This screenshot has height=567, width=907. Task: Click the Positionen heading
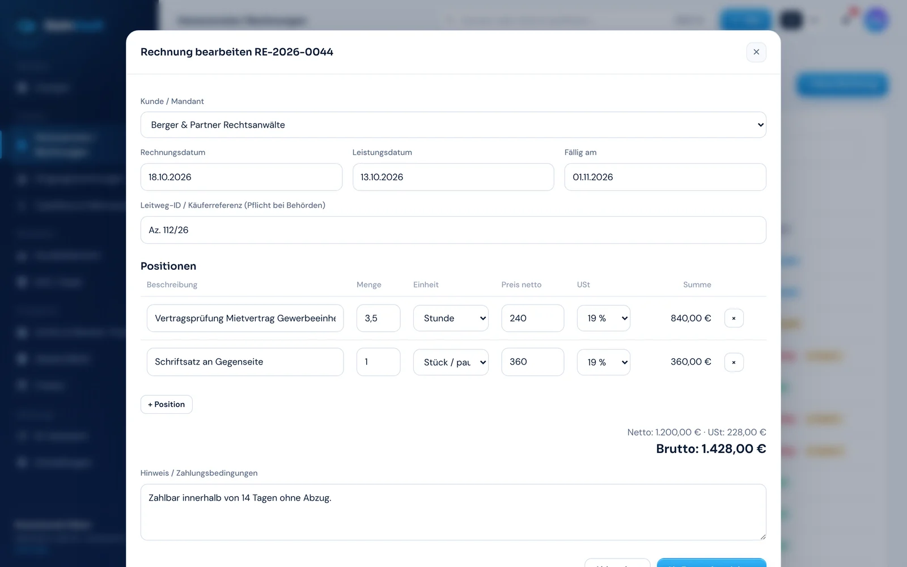168,266
